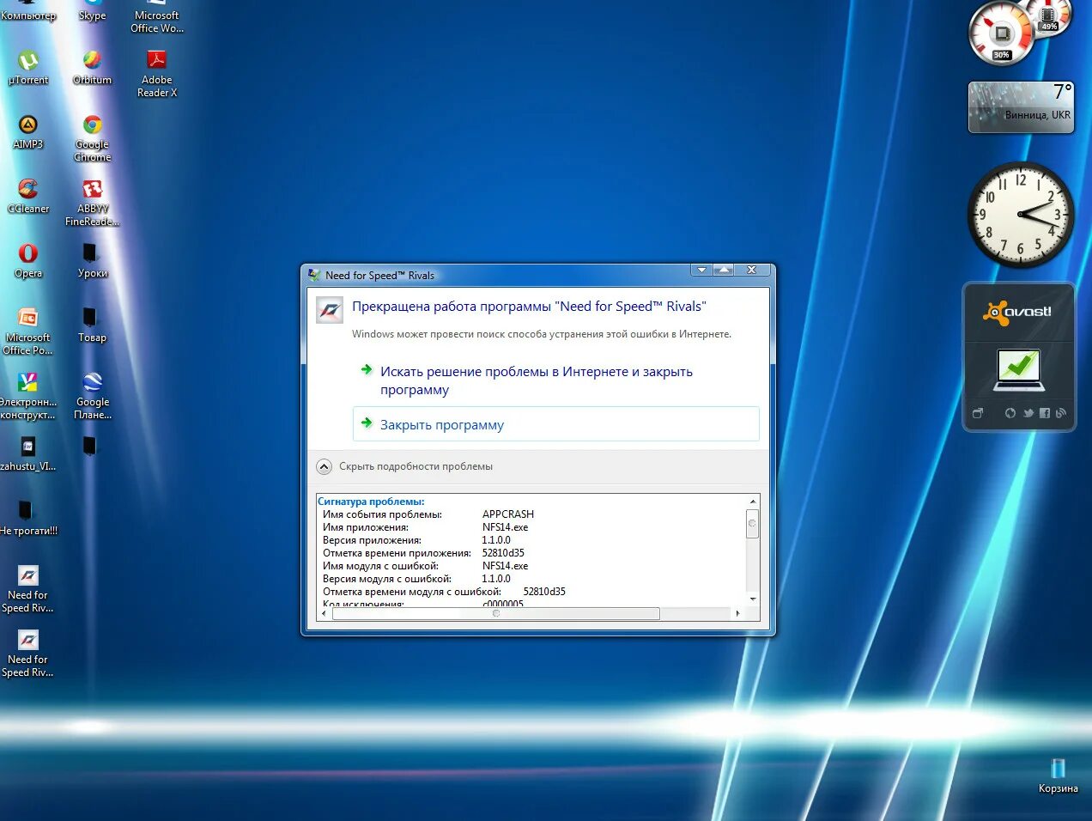This screenshot has height=821, width=1092.
Task: Click the details list scroll-up arrow
Action: click(x=753, y=502)
